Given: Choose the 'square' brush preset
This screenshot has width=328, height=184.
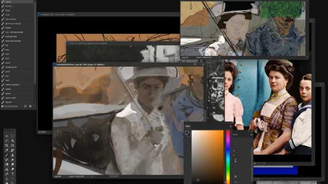Looking at the screenshot, I should [x=17, y=94].
